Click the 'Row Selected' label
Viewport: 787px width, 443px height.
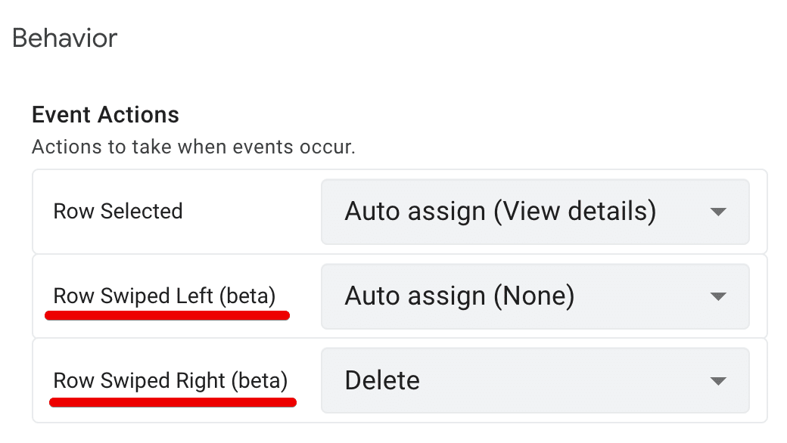[x=118, y=211]
